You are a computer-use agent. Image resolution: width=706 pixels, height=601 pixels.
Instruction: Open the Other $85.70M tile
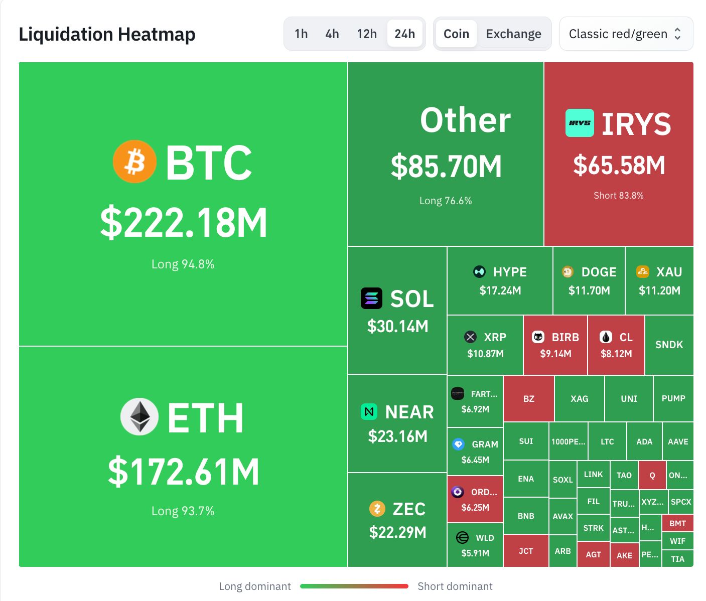446,154
